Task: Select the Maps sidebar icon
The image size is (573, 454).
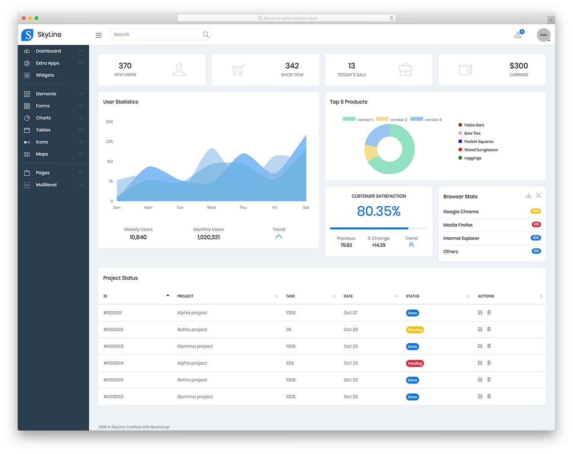Action: [x=27, y=154]
